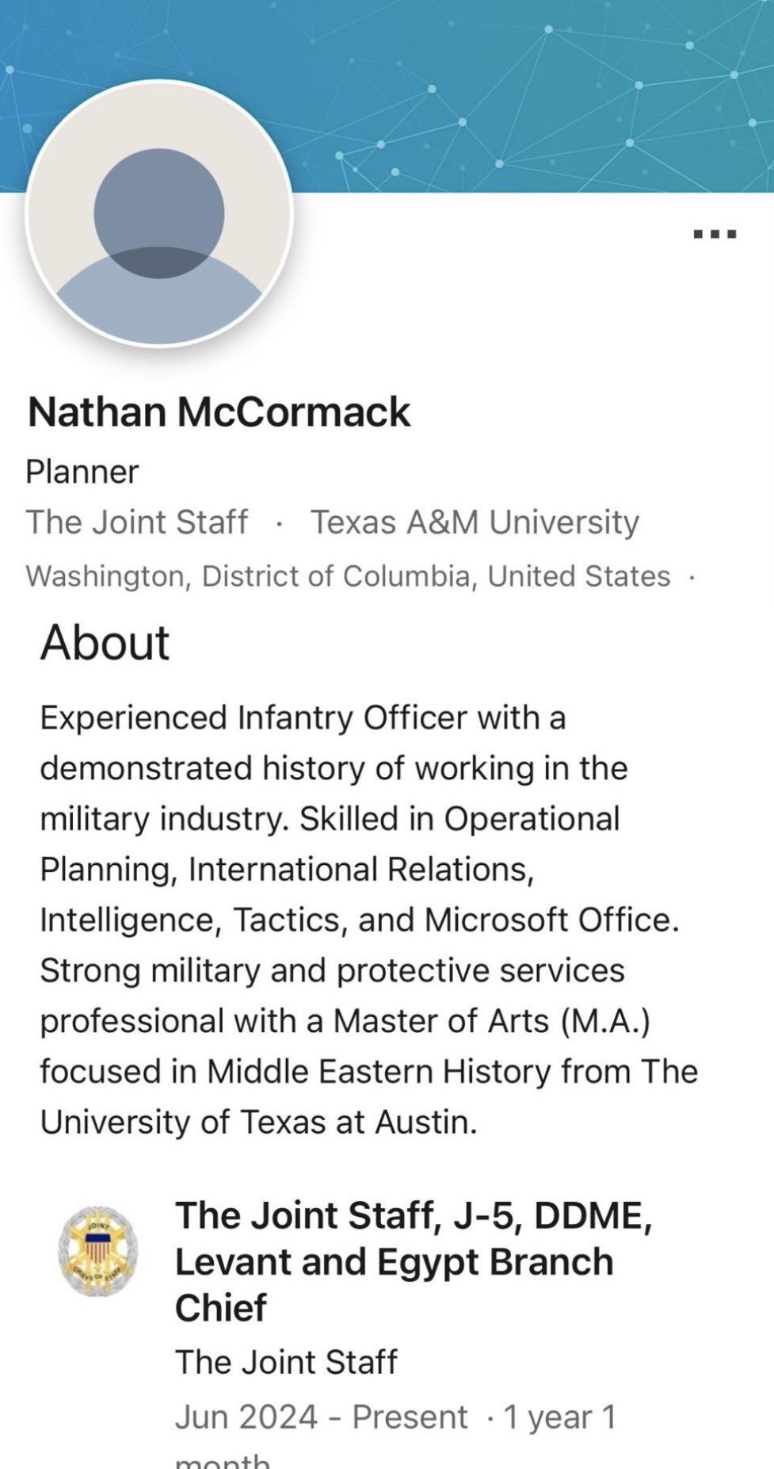This screenshot has height=1469, width=774.
Task: Tap the Joint Chiefs of Staff logo
Action: [x=97, y=1251]
